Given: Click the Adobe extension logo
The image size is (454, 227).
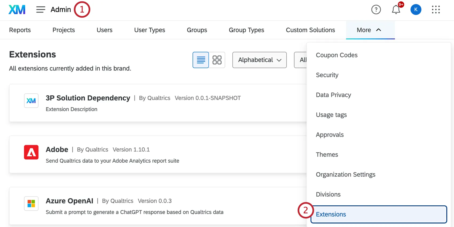Looking at the screenshot, I should [x=31, y=152].
